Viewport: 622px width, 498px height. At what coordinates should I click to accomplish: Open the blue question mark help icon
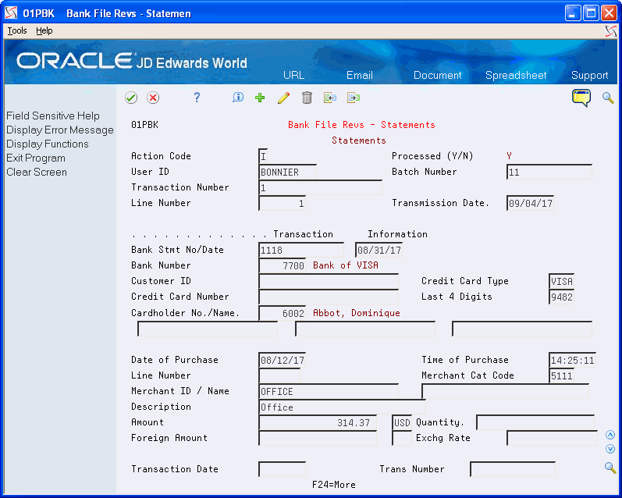click(x=197, y=98)
